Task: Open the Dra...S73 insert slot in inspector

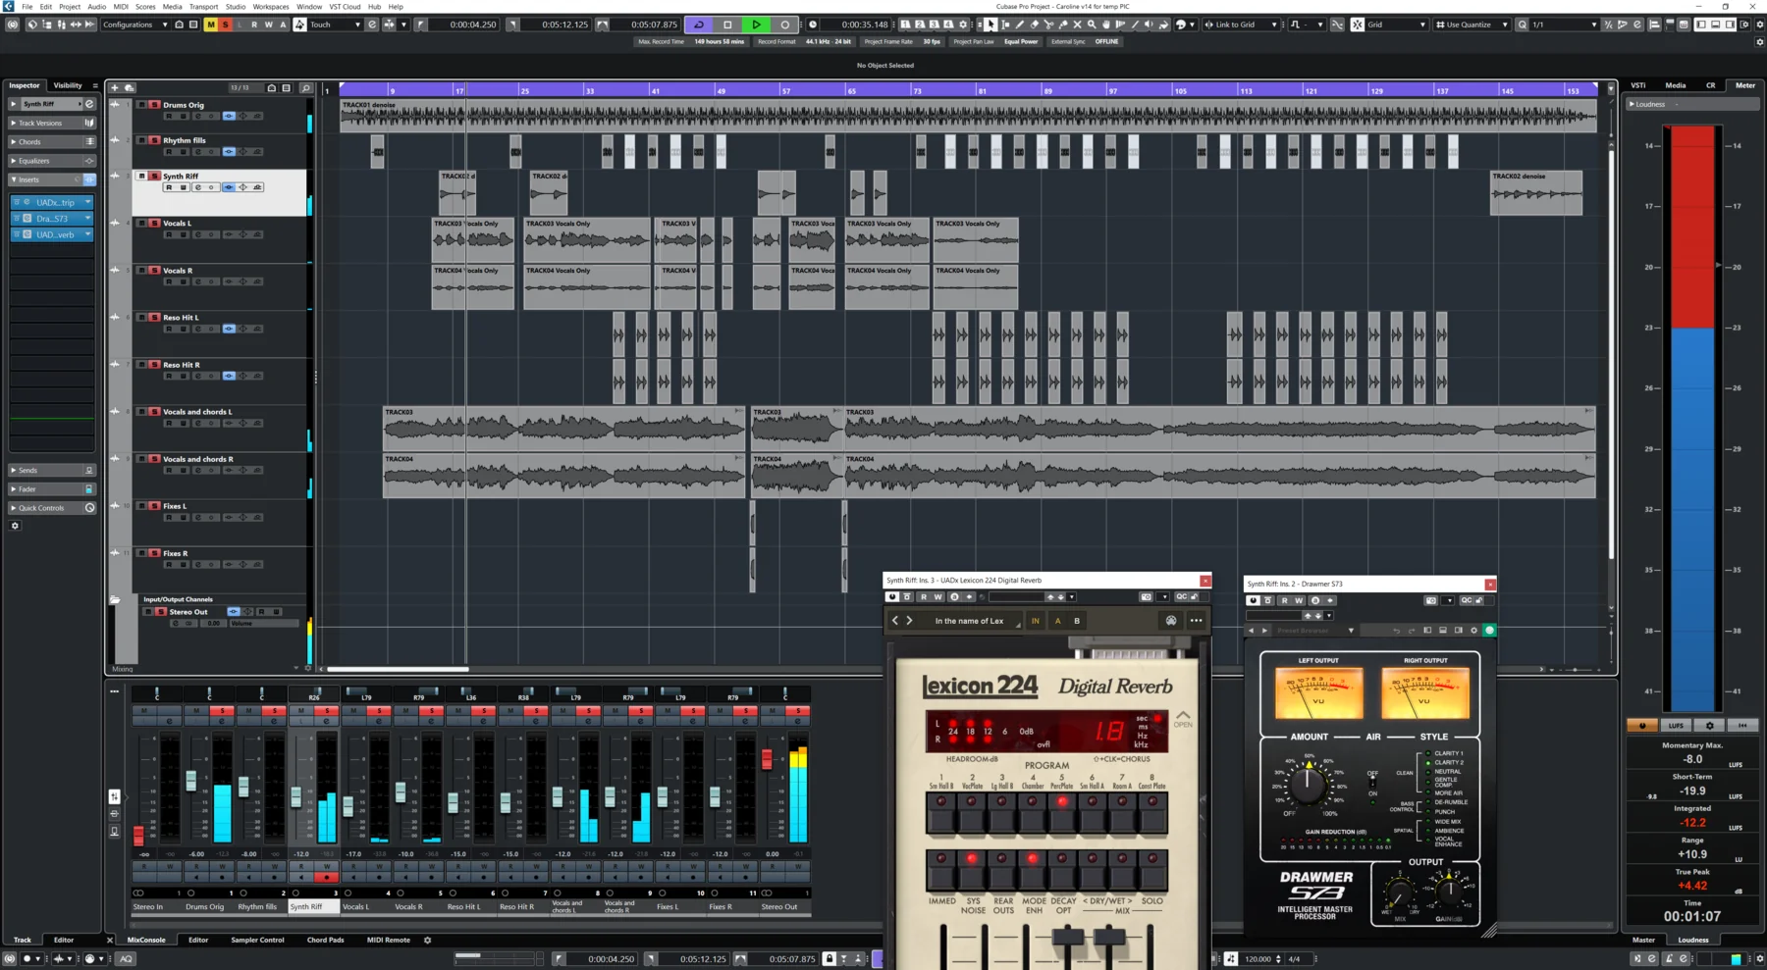Action: (52, 219)
